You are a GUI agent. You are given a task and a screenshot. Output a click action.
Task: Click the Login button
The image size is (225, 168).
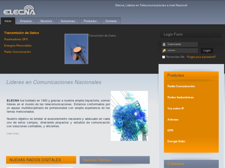[x=207, y=51]
